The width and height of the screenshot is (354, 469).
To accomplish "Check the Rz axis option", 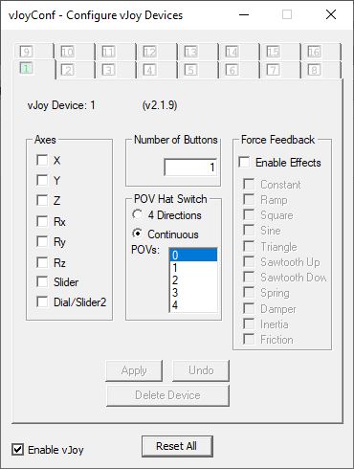I will pyautogui.click(x=42, y=262).
